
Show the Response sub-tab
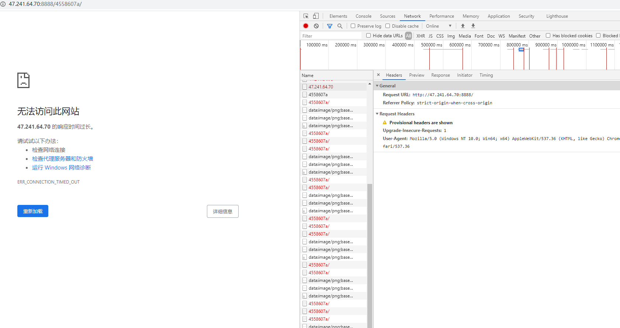click(x=441, y=75)
